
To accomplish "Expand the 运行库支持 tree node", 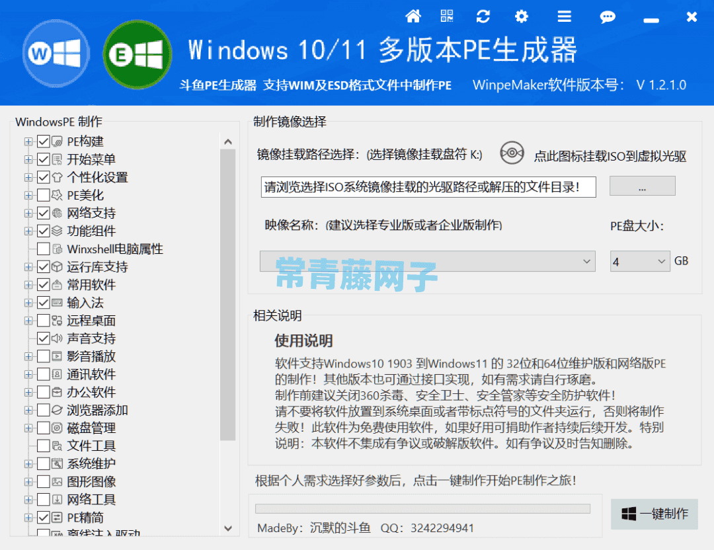I will tap(28, 267).
